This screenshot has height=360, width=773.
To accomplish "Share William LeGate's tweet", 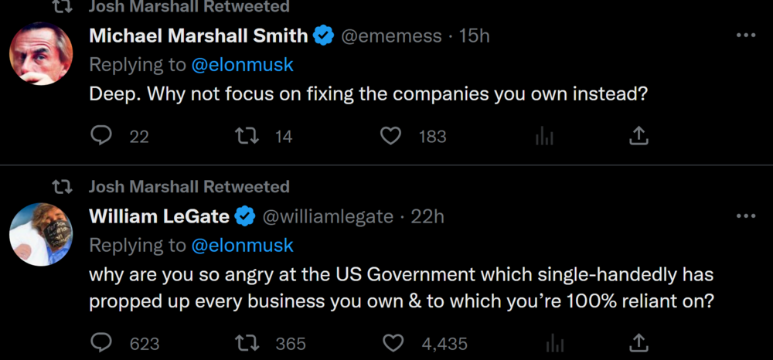I will point(638,342).
